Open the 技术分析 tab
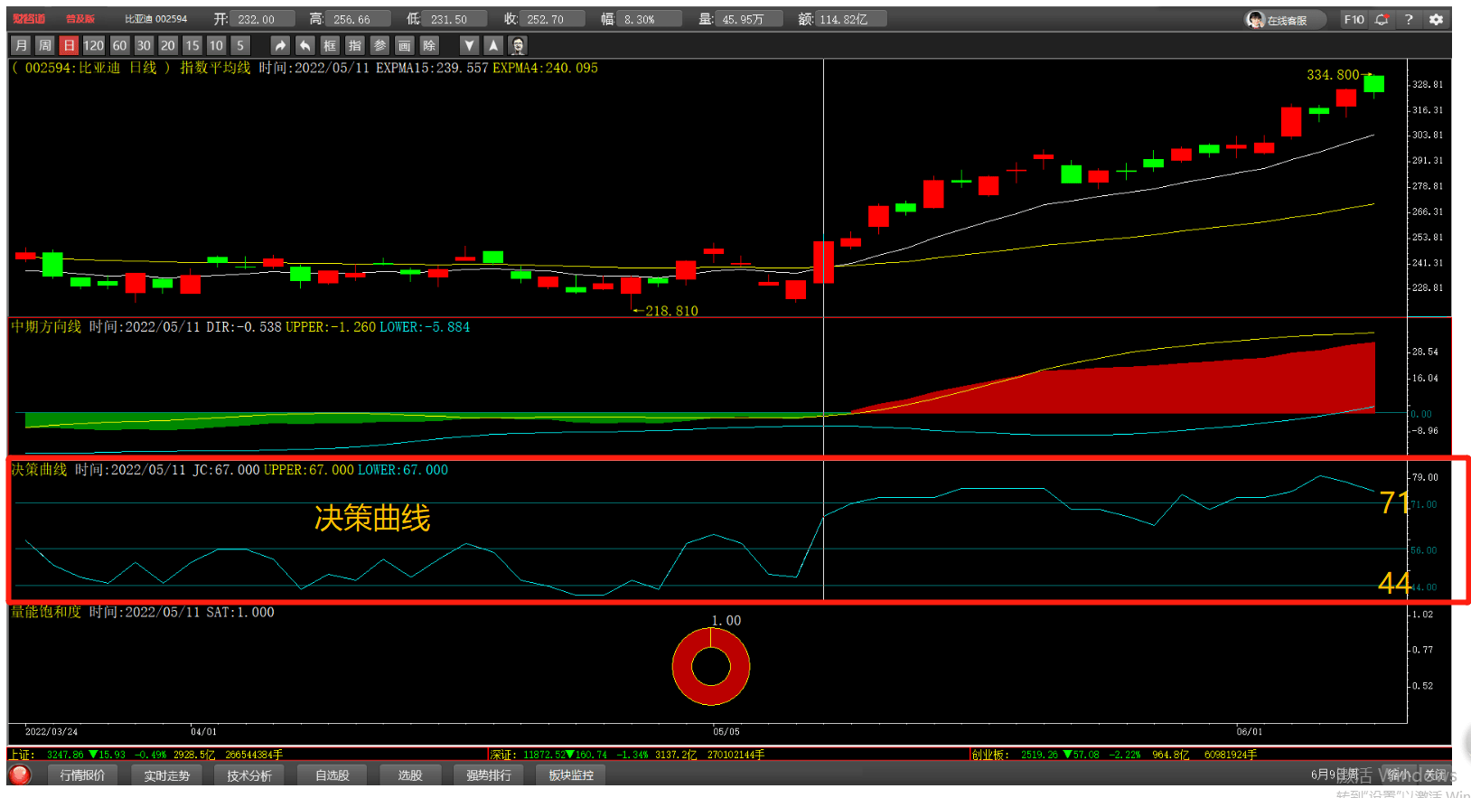Screen dimensions: 1471x798 [249, 775]
